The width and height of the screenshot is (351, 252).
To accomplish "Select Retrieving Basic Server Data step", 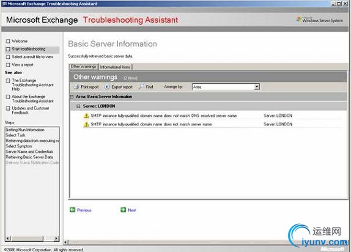I will pyautogui.click(x=29, y=157).
